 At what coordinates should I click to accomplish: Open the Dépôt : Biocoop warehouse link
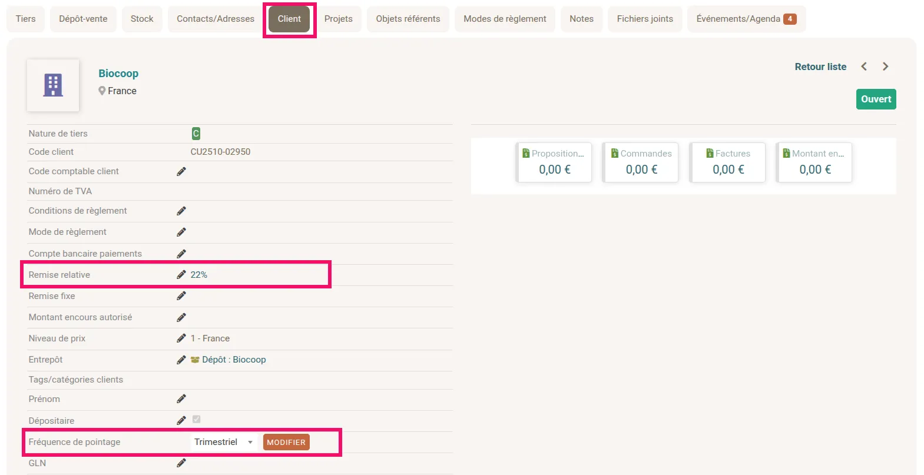(x=234, y=360)
